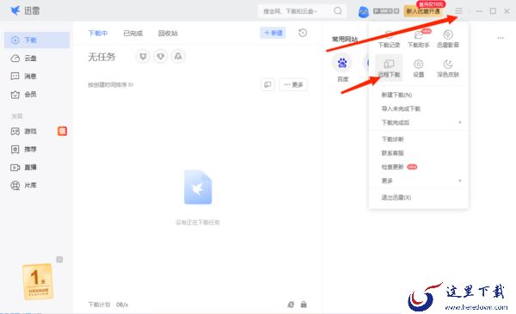Switch to 下载中 tab
The width and height of the screenshot is (516, 314).
pos(98,34)
